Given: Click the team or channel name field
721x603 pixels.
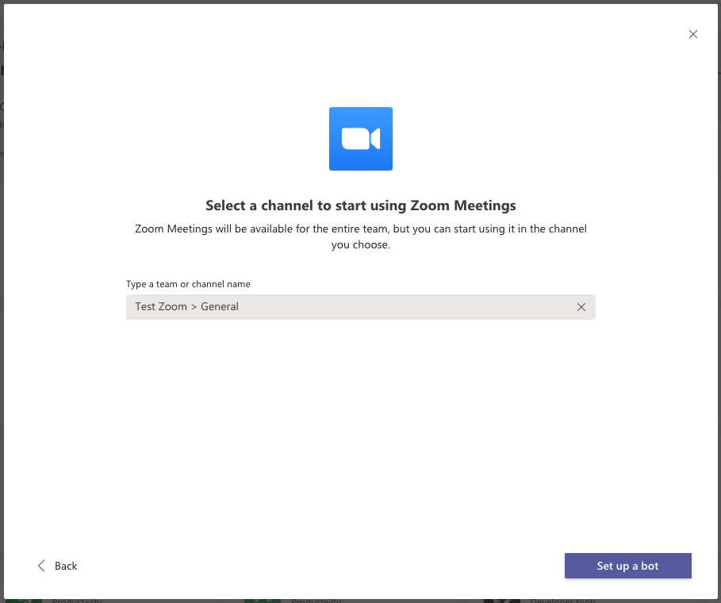Looking at the screenshot, I should (360, 307).
